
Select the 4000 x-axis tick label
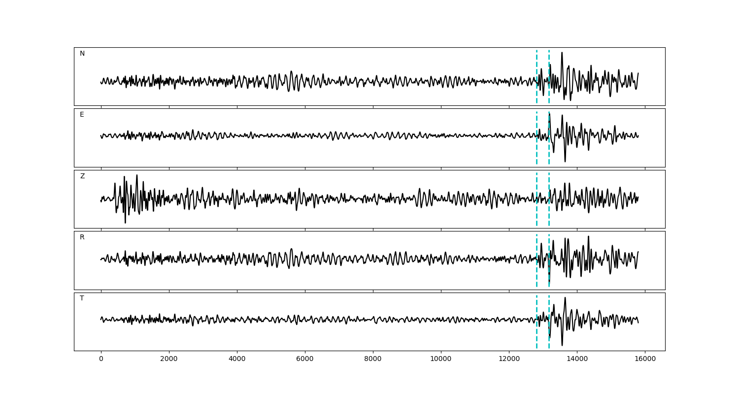[237, 360]
